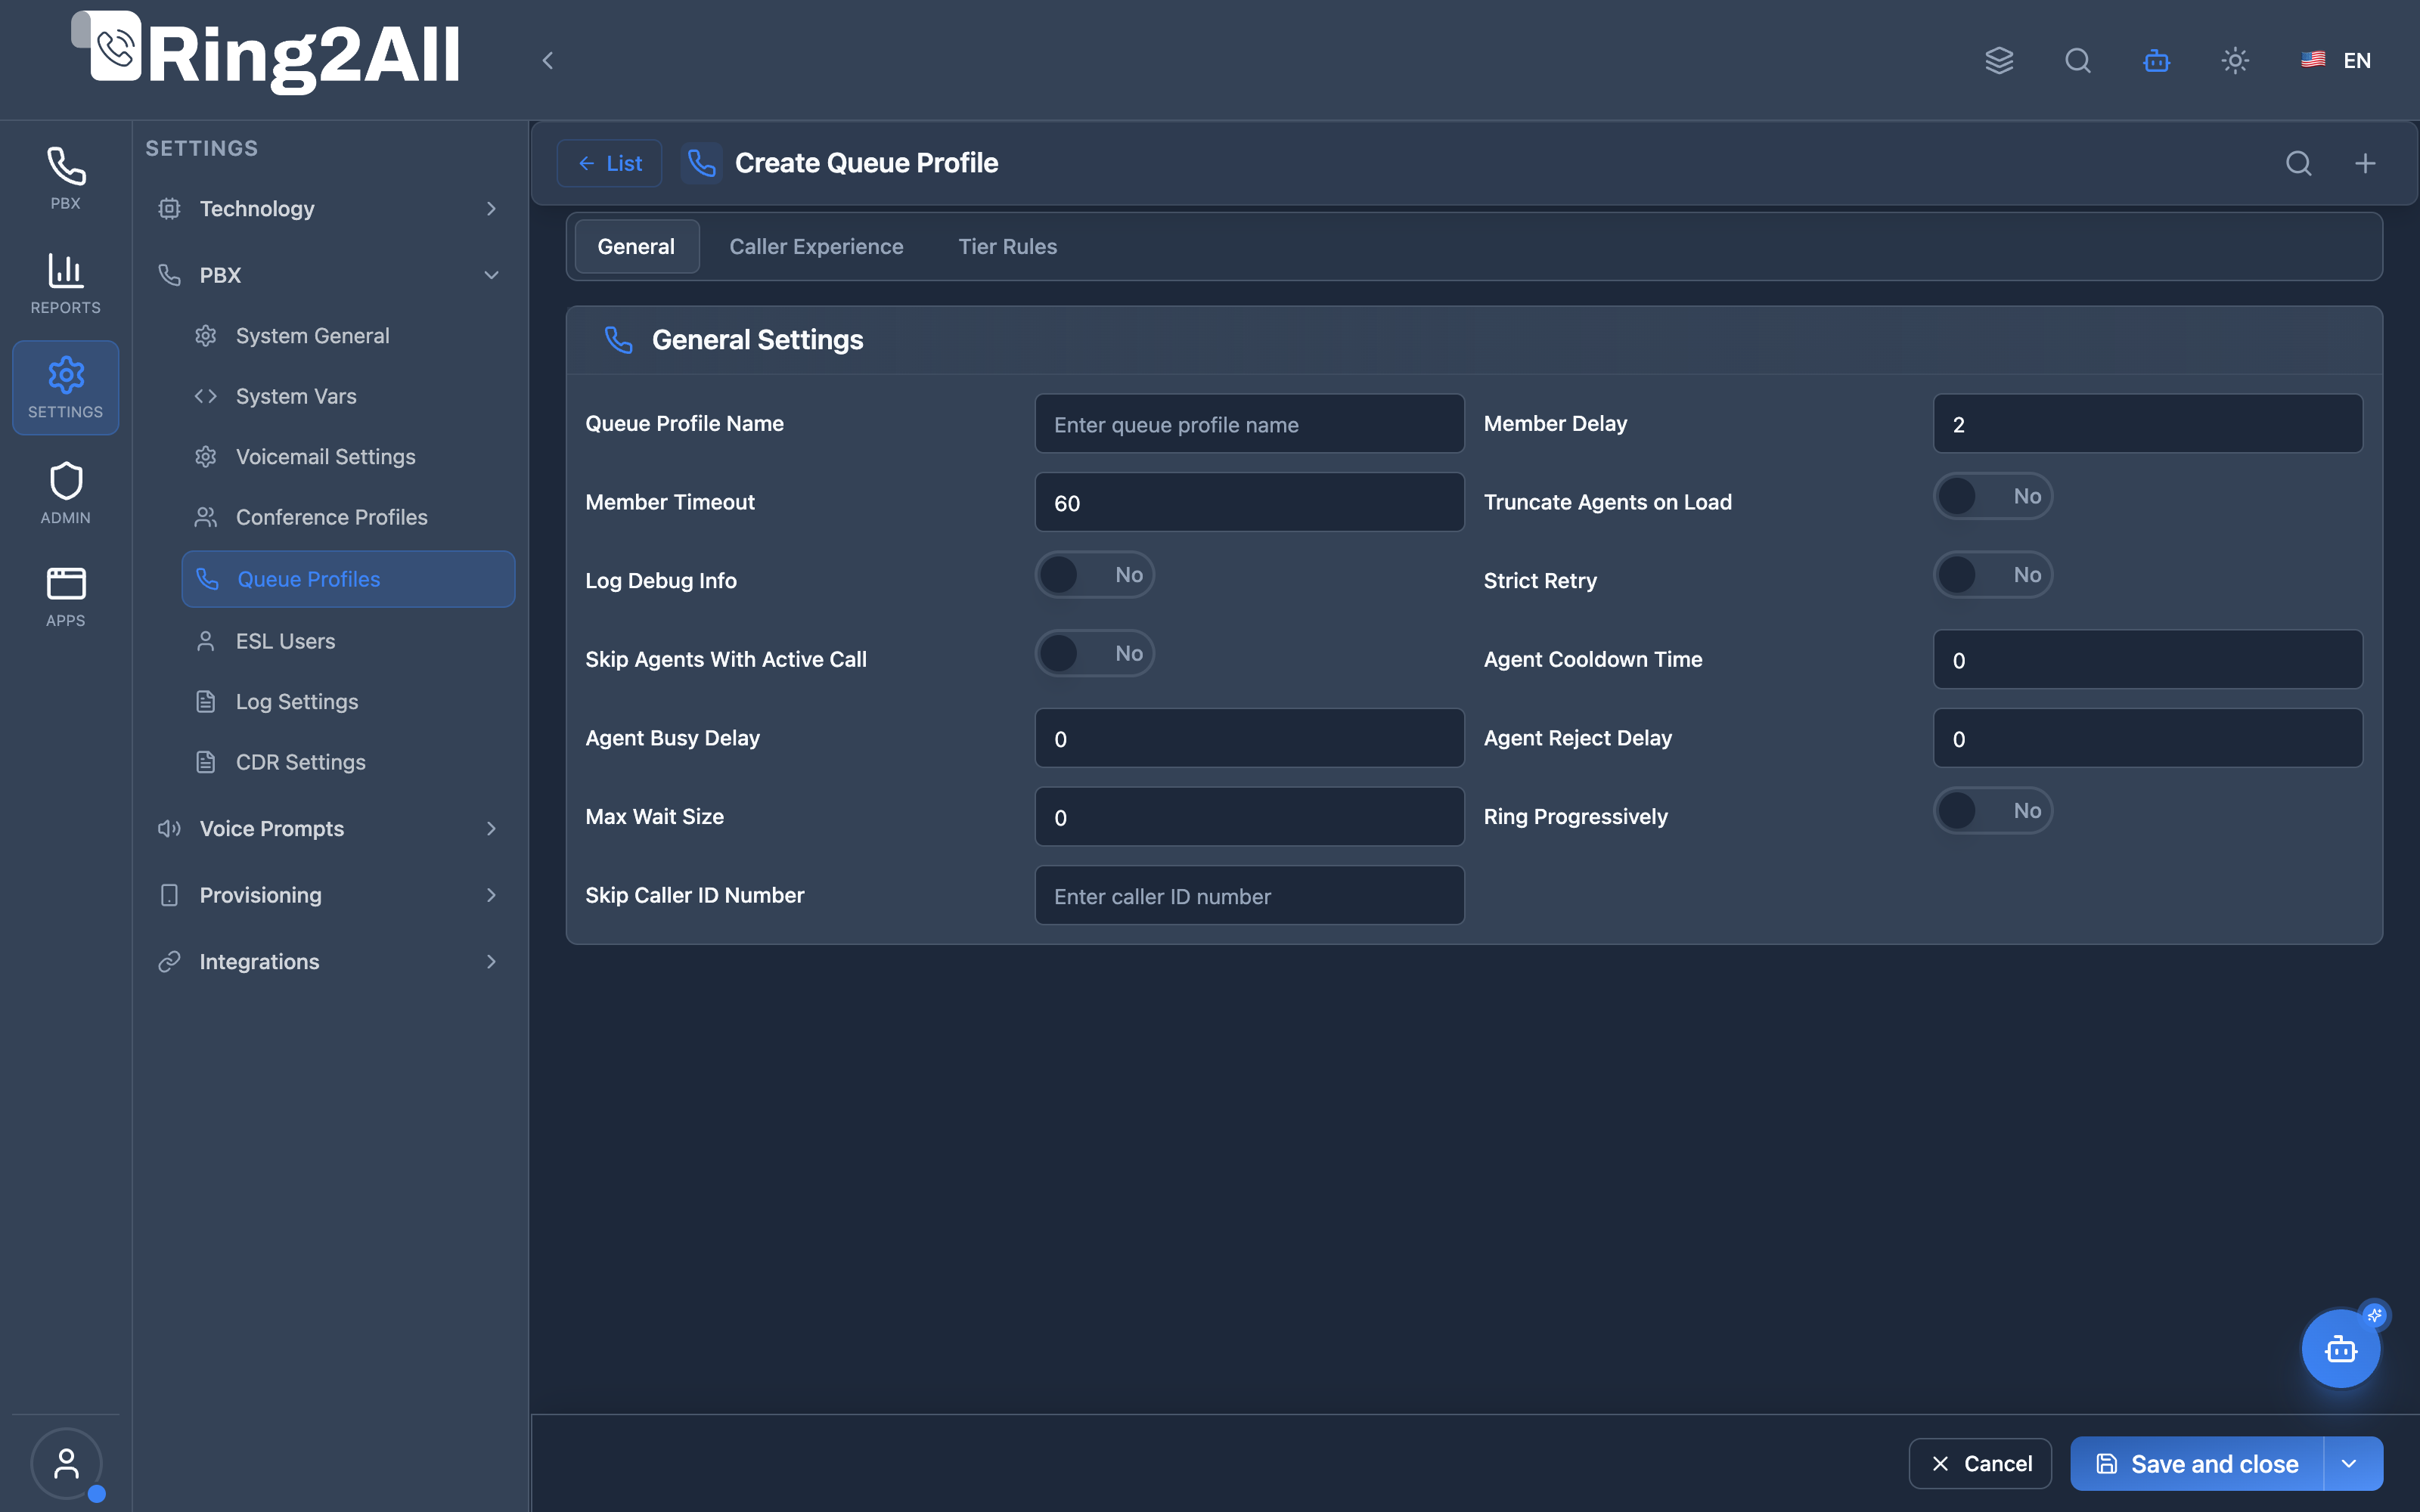Click the plus icon in page header
Screen dimensions: 2420x1512
2365,163
